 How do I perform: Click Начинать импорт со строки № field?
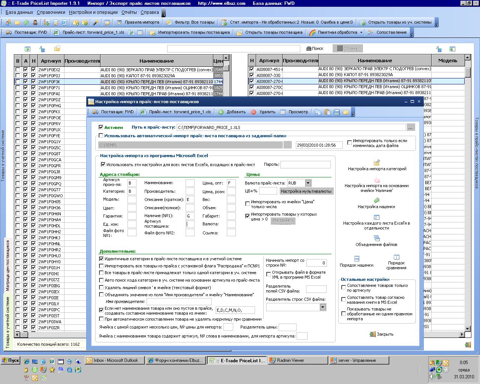tap(316, 263)
